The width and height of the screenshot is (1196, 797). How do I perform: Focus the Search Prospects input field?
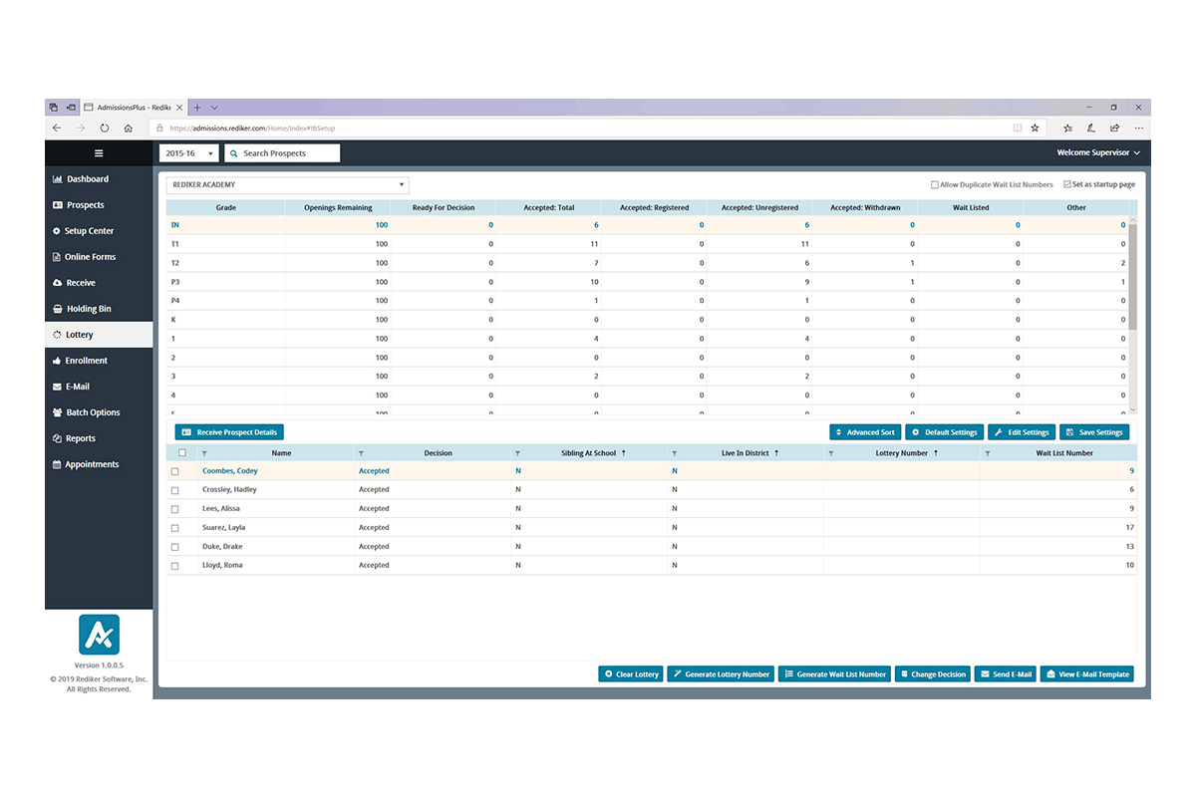(x=282, y=153)
